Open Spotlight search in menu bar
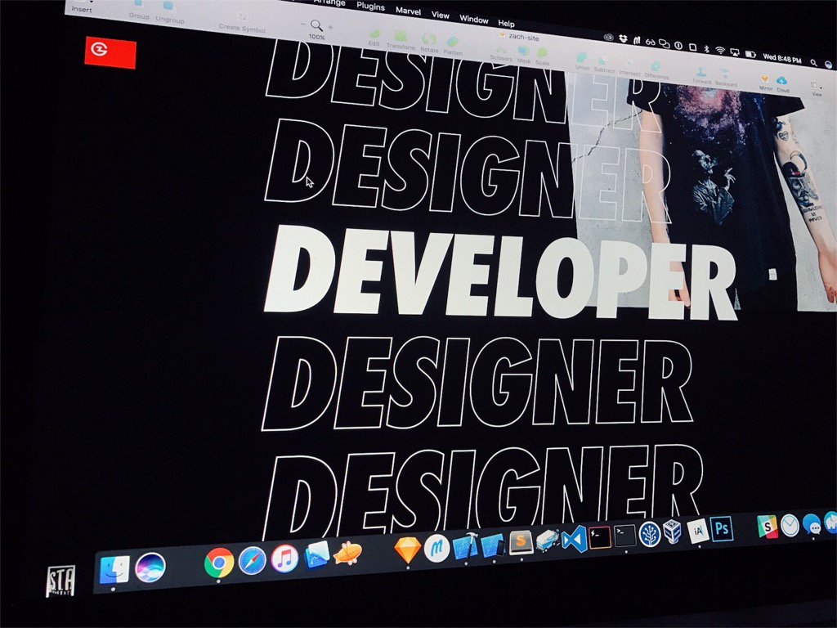Screen dimensions: 837x628 click(813, 62)
